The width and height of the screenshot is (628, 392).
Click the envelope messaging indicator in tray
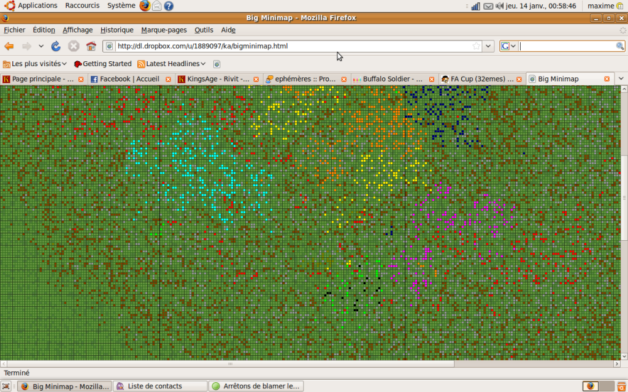coord(488,6)
